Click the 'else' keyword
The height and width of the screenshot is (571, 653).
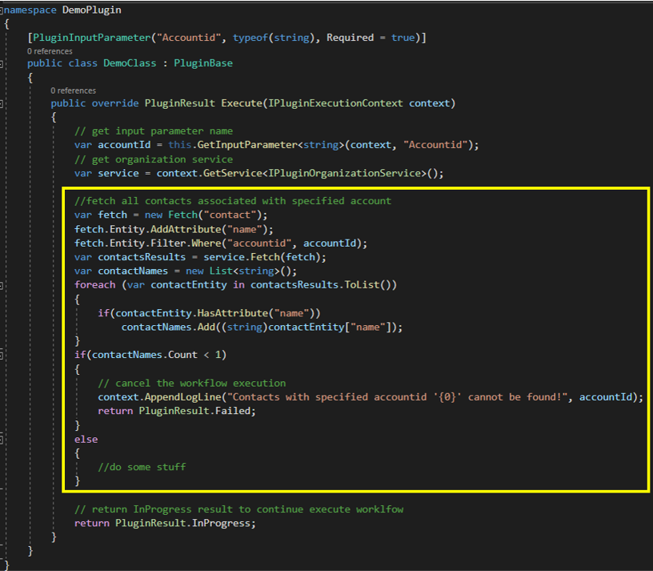click(x=86, y=440)
